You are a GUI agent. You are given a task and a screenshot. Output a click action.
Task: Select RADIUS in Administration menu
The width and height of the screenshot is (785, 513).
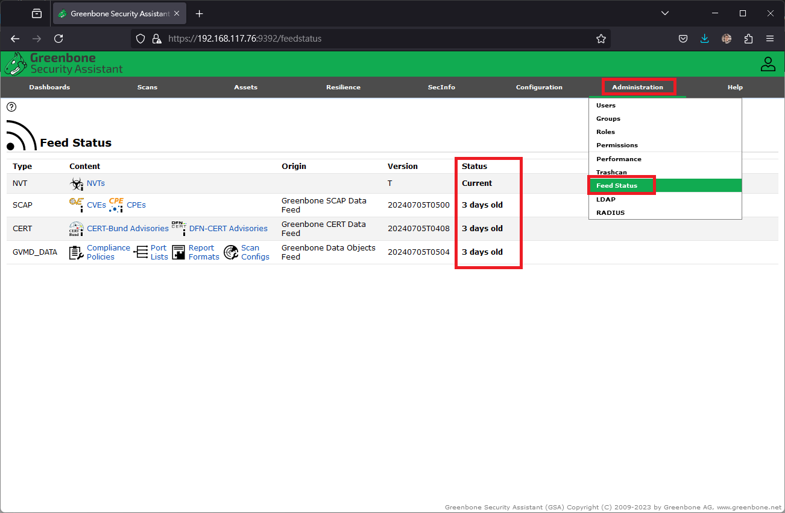(x=665, y=212)
